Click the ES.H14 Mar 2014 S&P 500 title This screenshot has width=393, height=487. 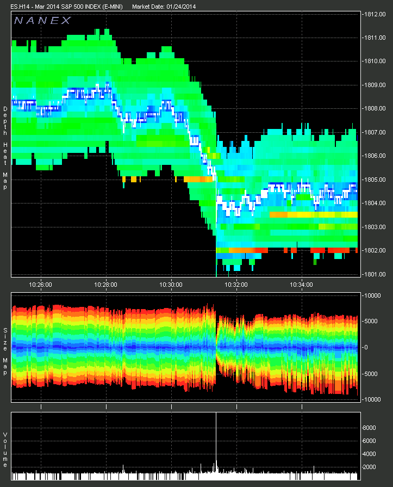(x=66, y=7)
